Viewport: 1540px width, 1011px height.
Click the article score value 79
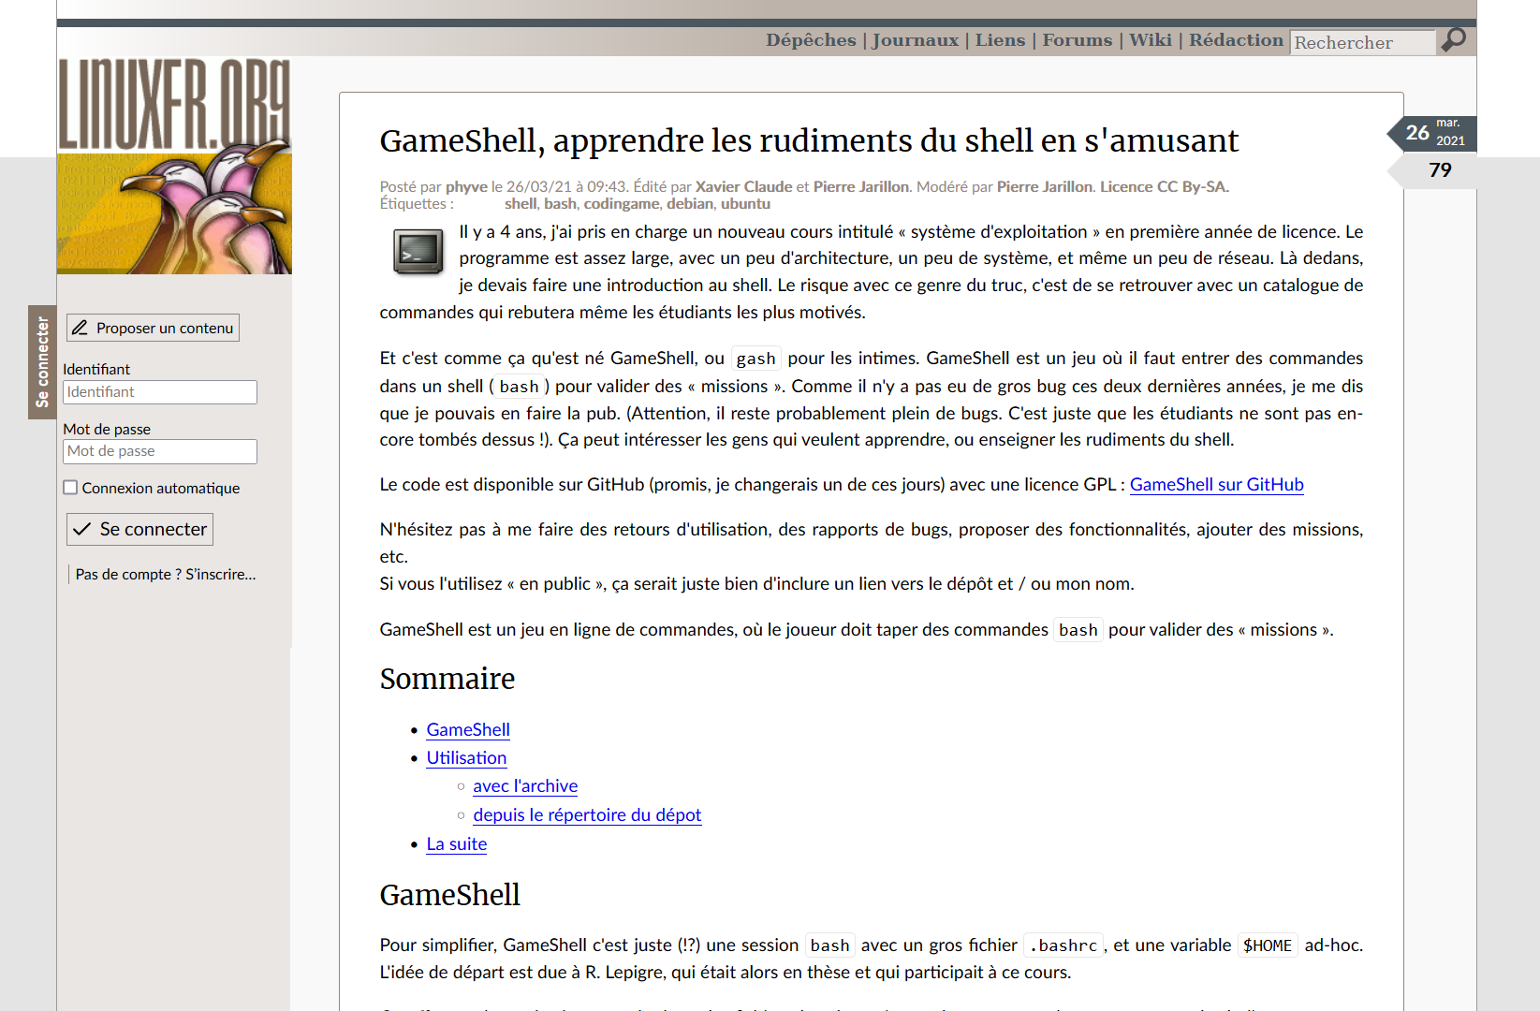1440,170
